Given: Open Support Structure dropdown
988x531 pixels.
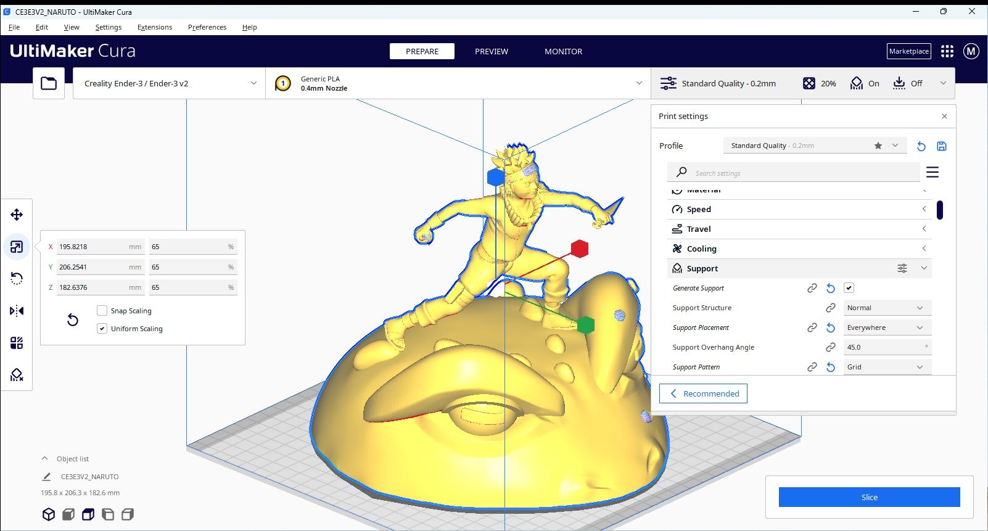Looking at the screenshot, I should pyautogui.click(x=887, y=308).
